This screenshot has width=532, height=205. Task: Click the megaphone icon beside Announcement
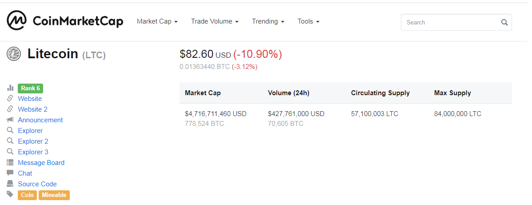pyautogui.click(x=10, y=120)
